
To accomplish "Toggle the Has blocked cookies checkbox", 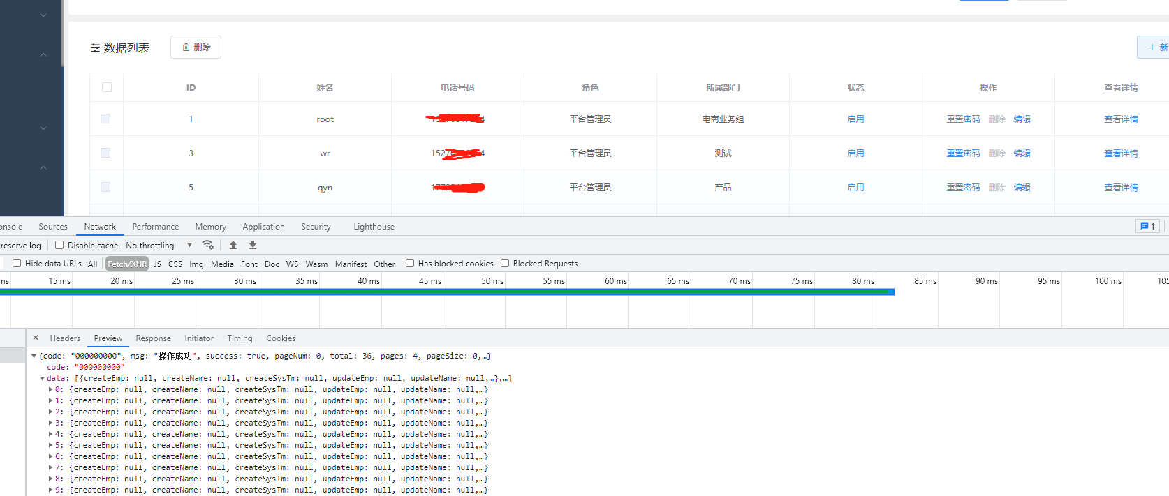I will [410, 263].
